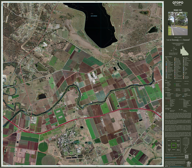Click the QTOPO title heading
192x168 pixels.
178,3
